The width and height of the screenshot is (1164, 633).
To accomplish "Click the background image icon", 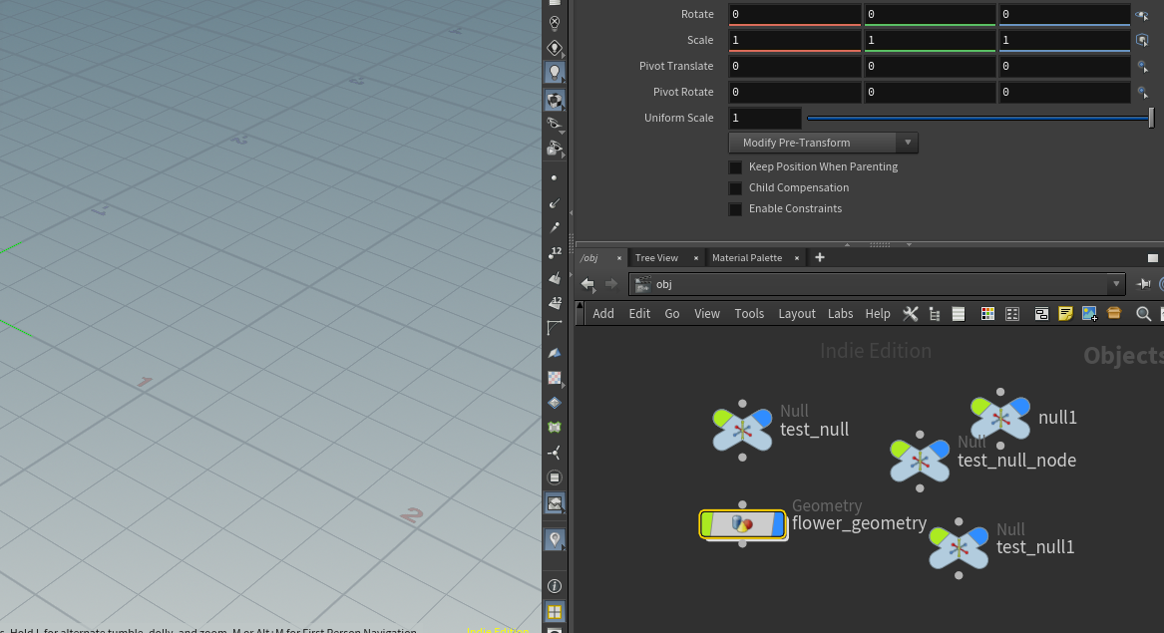I will (1089, 313).
